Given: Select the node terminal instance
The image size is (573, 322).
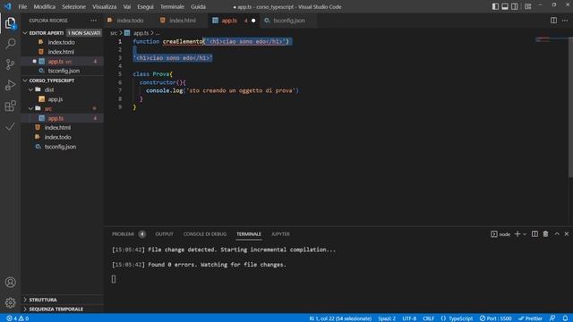Looking at the screenshot, I should (x=500, y=234).
